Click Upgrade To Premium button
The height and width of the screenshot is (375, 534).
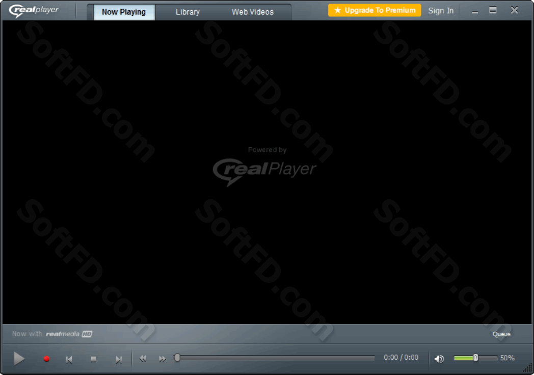click(x=375, y=10)
